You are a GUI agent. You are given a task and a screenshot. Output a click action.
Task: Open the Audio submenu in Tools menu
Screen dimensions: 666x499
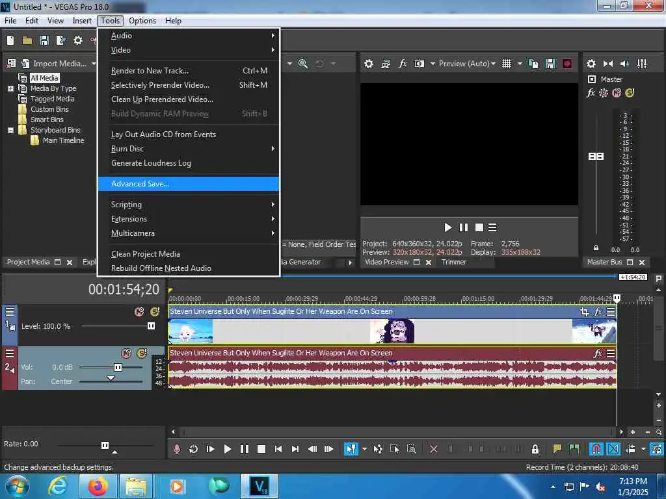click(x=189, y=36)
